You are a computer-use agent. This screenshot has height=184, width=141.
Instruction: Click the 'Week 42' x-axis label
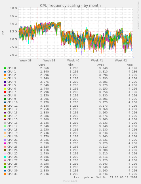[121, 61]
